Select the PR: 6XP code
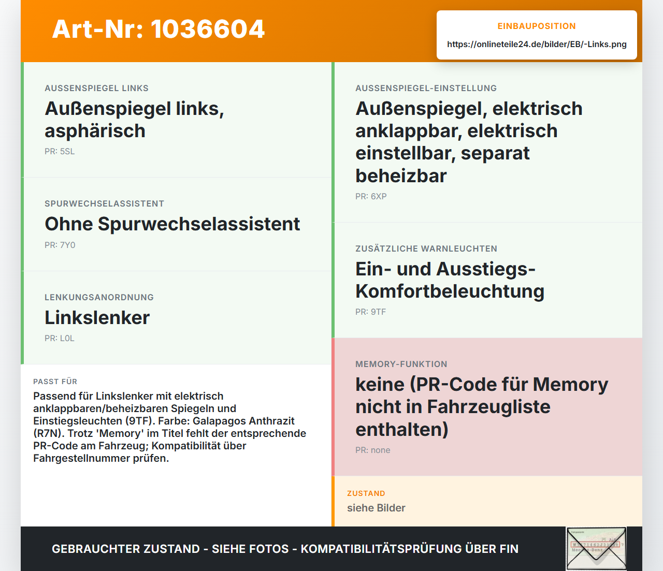This screenshot has height=571, width=663. pyautogui.click(x=371, y=196)
